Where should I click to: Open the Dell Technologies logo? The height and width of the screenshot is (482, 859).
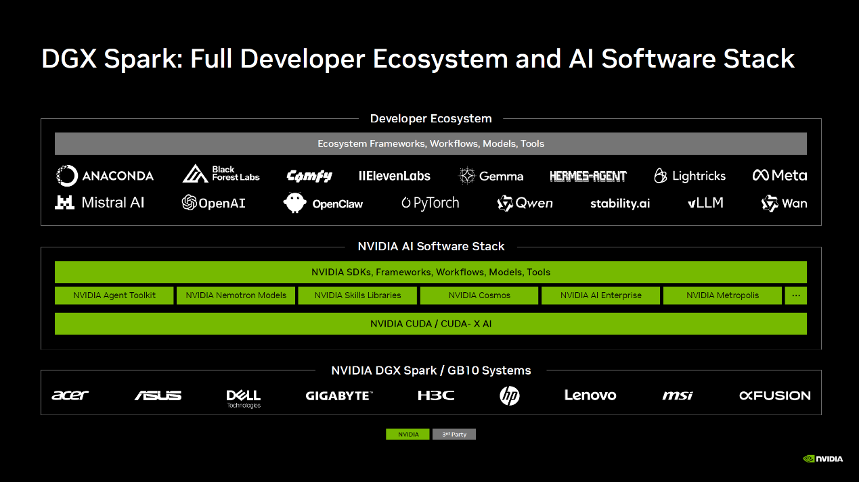[x=244, y=398]
